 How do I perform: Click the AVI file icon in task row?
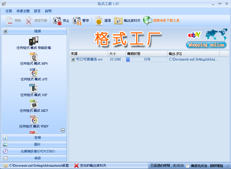(x=73, y=60)
